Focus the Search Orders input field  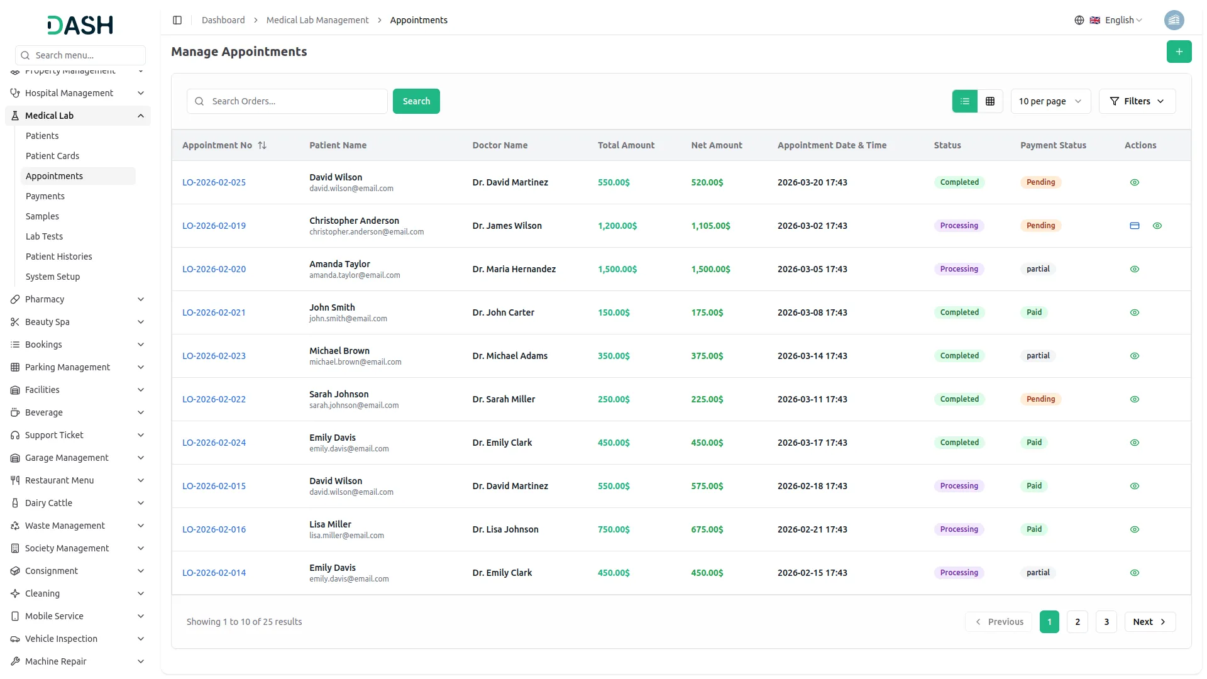tap(295, 101)
